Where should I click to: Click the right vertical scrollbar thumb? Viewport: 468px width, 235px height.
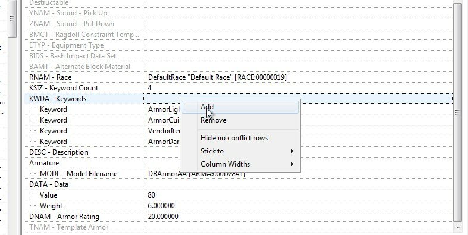tap(457, 112)
